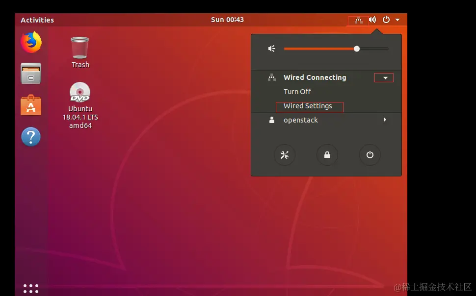The width and height of the screenshot is (476, 296).
Task: Show Applications grid button
Action: pos(31,289)
